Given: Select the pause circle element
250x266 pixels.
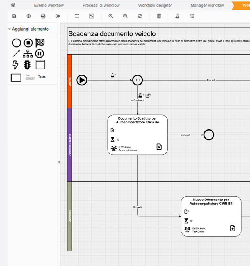Looking at the screenshot, I should [40, 54].
